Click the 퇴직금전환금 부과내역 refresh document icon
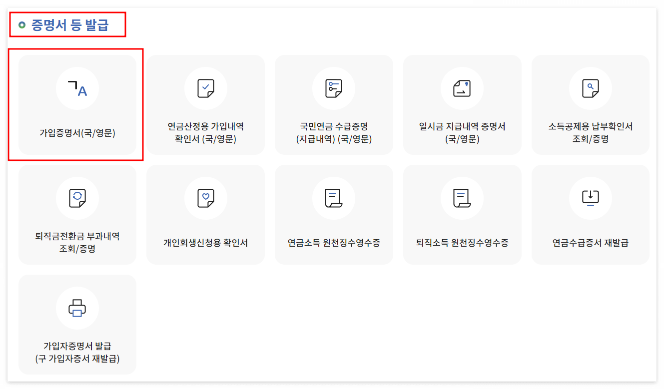664x389 pixels. (77, 198)
